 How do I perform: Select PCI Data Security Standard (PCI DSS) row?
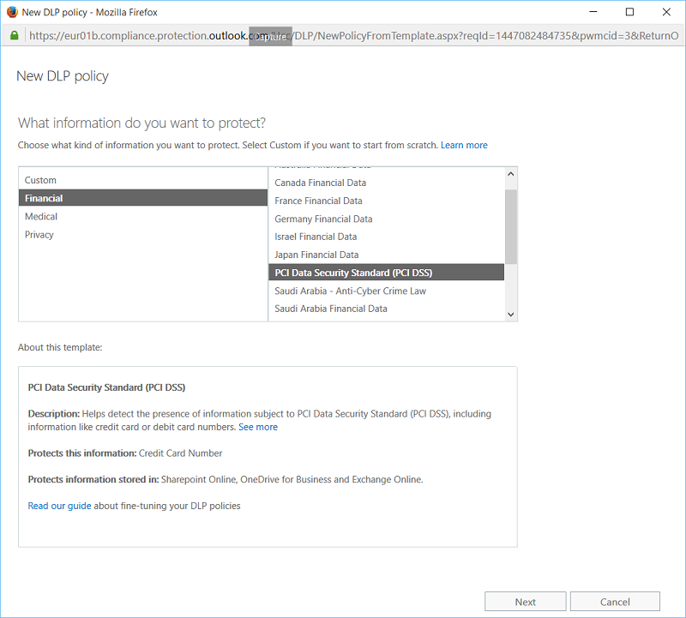[x=387, y=273]
